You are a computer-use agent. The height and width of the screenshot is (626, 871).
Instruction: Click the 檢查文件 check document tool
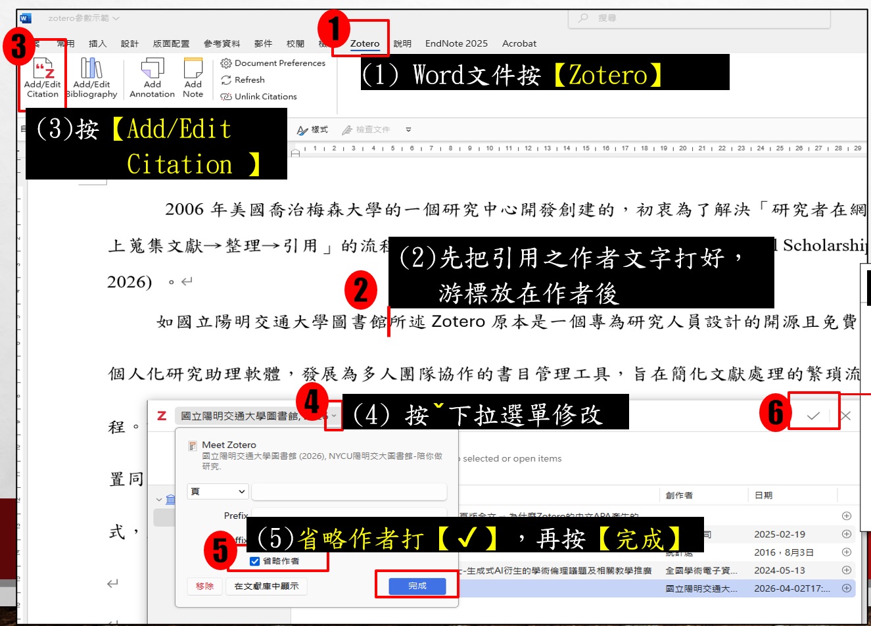366,130
